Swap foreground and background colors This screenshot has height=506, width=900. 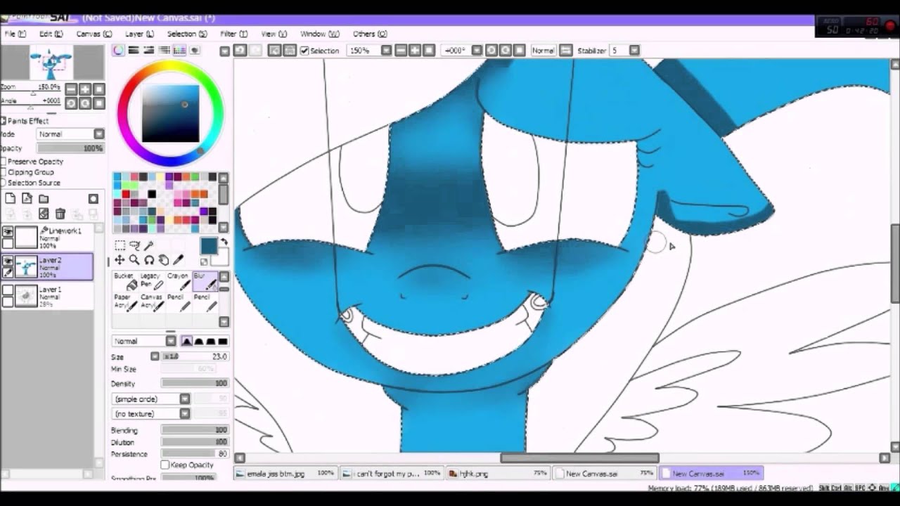click(224, 242)
